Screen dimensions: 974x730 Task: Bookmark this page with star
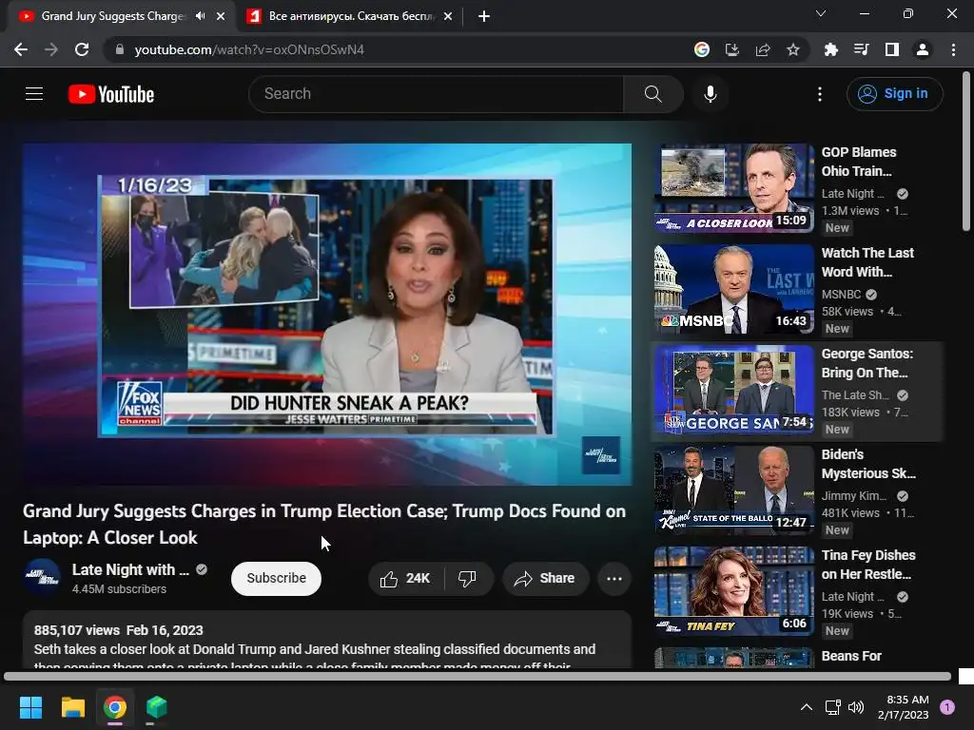click(793, 49)
